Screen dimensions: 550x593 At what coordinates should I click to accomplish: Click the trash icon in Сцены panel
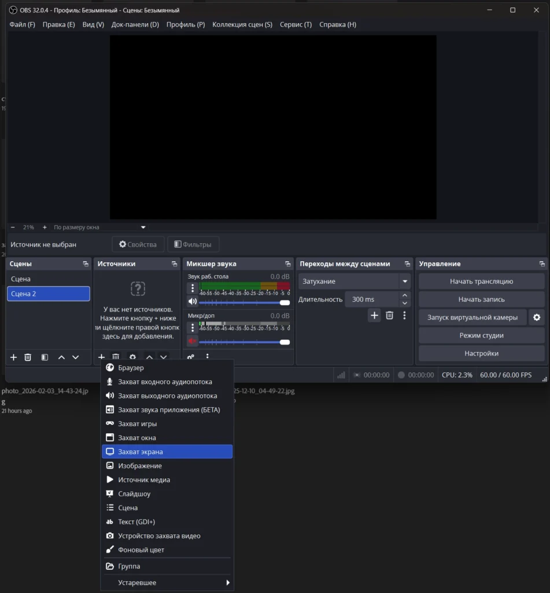click(28, 357)
